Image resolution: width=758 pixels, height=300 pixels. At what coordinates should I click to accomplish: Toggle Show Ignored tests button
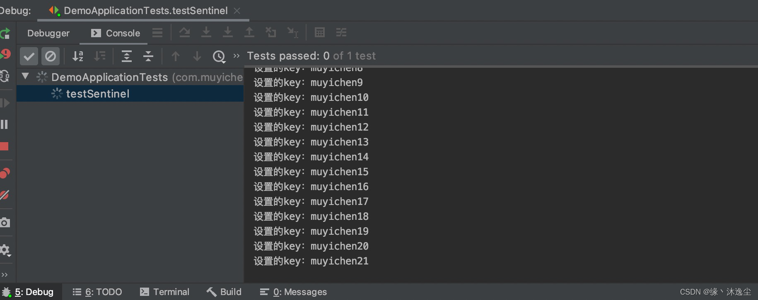[x=51, y=56]
